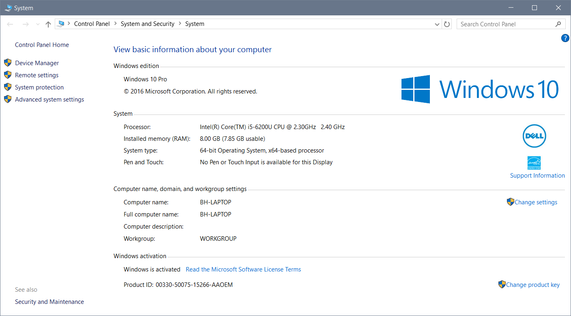
Task: Maximize the System window
Action: (535, 8)
